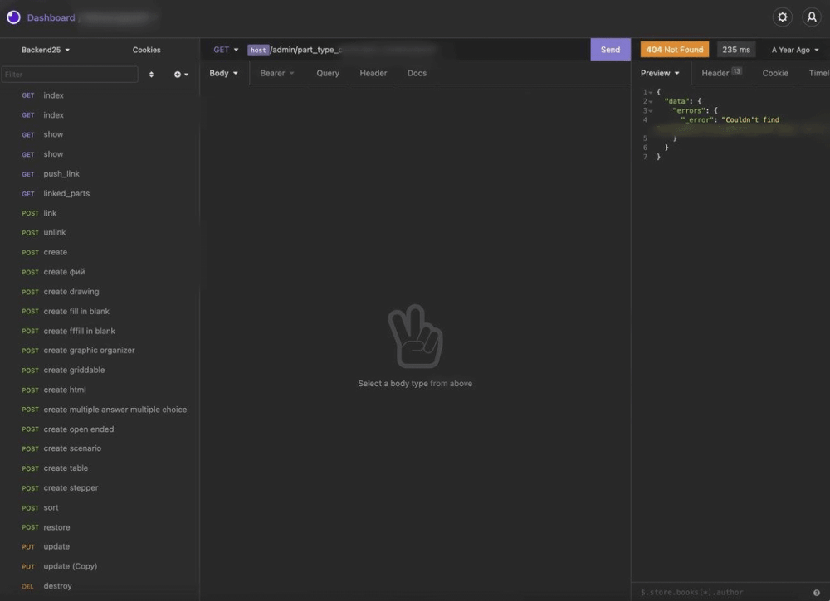This screenshot has height=601, width=830.
Task: Click the Cookies button
Action: click(x=147, y=50)
